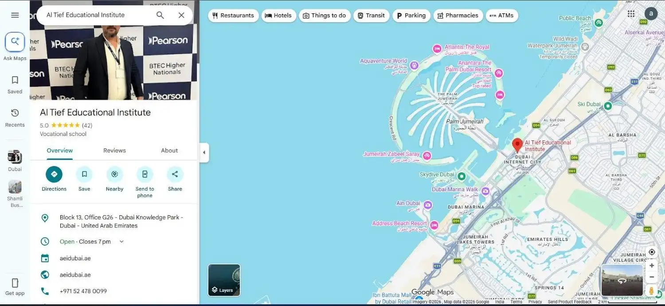Click the Directions icon button
Screen dimensions: 665x306
(54, 174)
